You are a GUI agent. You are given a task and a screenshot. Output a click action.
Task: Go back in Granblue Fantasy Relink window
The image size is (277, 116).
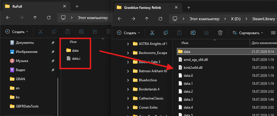click(120, 18)
